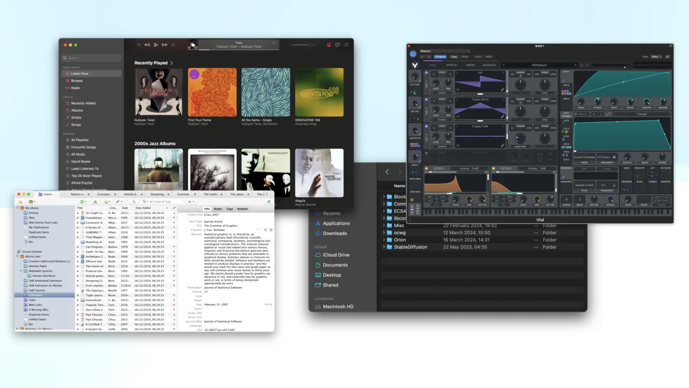Screen dimensions: 689x388
Task: Toggle OSC 3 on or off
Action: click(x=427, y=127)
